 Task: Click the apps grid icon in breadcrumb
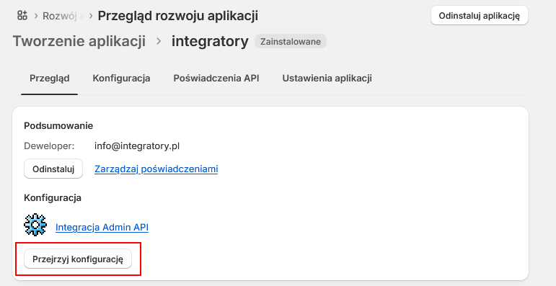pyautogui.click(x=22, y=15)
